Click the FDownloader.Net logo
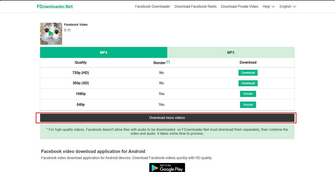This screenshot has width=335, height=172. pyautogui.click(x=54, y=6)
